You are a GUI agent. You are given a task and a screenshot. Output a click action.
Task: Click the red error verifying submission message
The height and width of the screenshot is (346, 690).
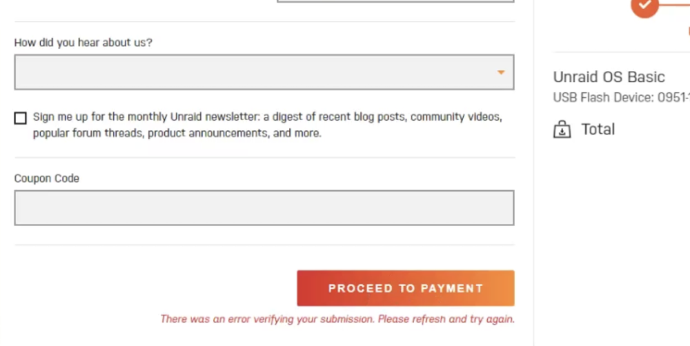pos(337,319)
